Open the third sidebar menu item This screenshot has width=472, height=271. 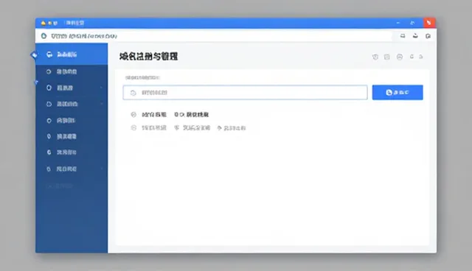(x=72, y=88)
